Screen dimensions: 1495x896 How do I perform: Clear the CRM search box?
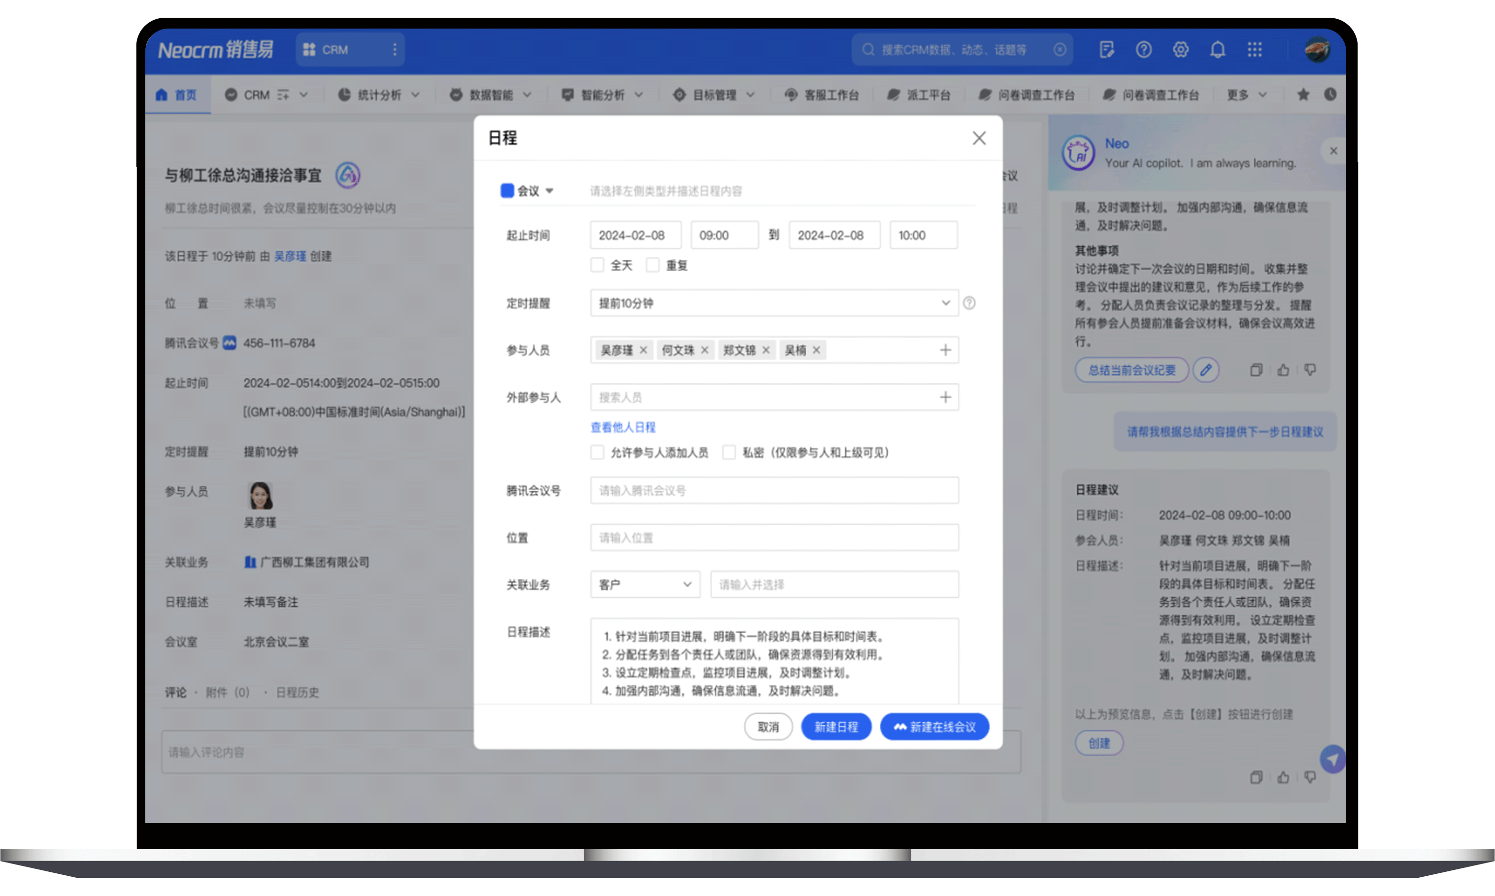tap(1060, 50)
